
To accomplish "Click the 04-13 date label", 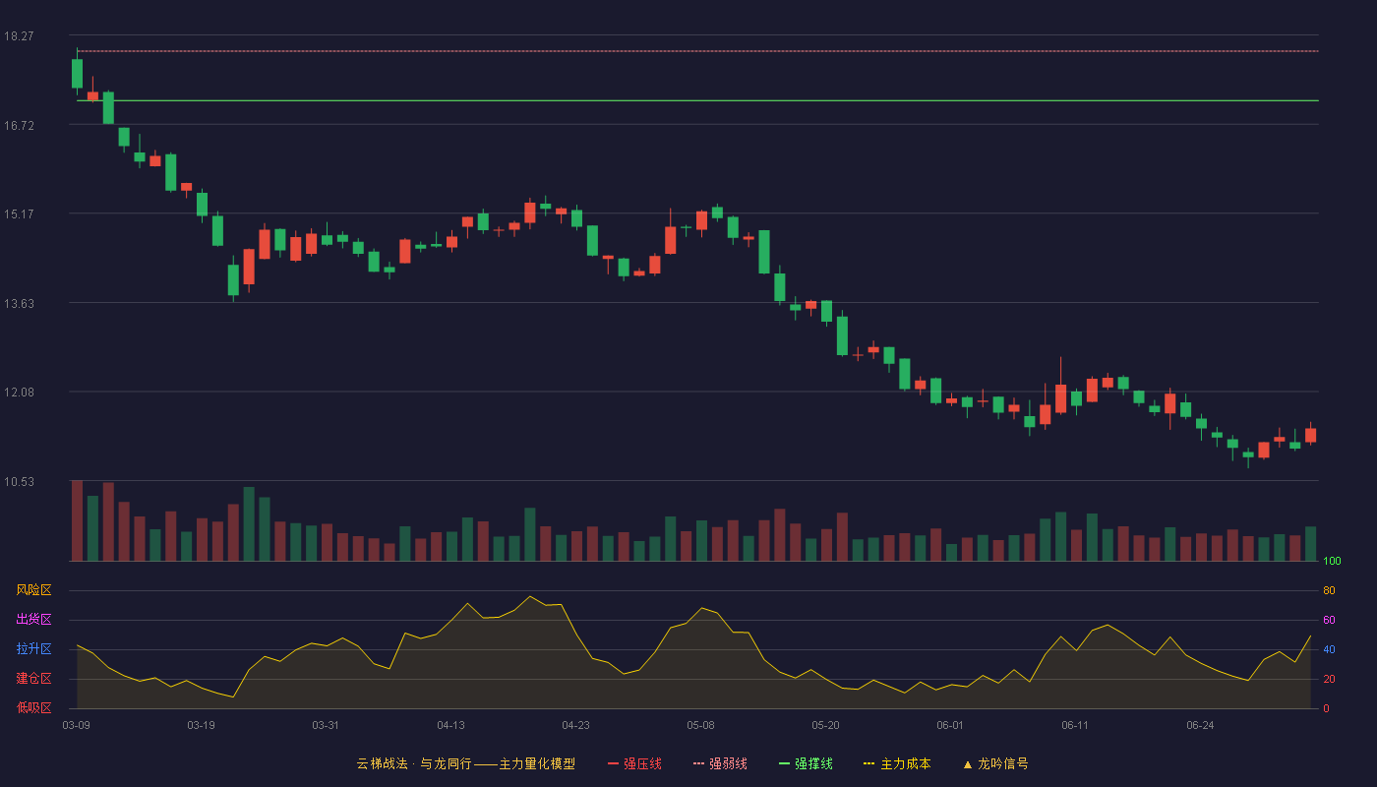I will pyautogui.click(x=450, y=725).
